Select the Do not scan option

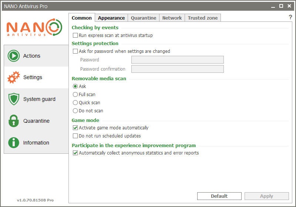(75, 111)
